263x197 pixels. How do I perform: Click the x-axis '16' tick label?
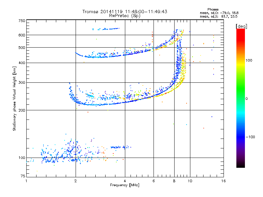(224, 181)
